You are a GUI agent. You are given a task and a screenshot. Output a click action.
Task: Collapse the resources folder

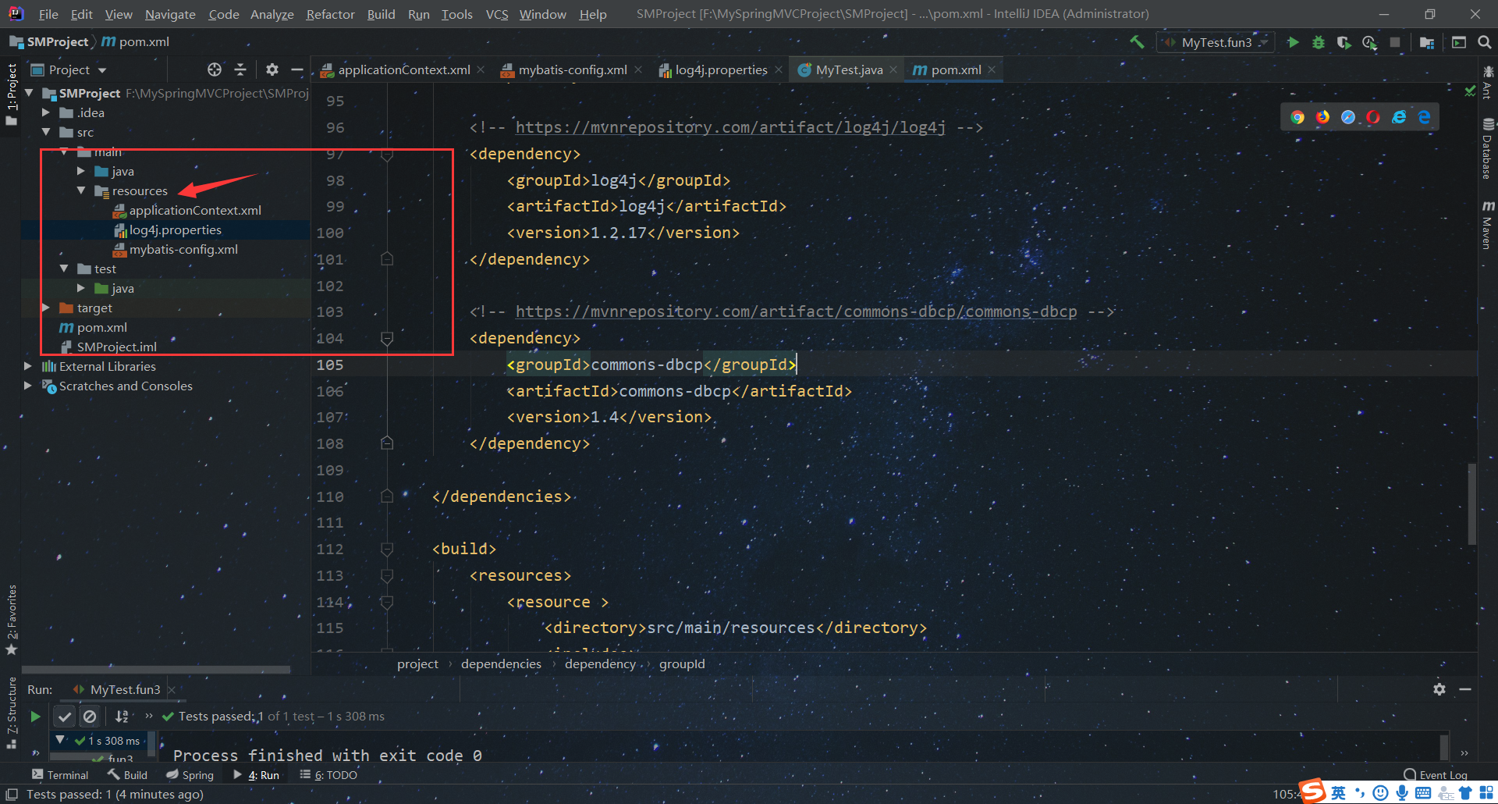[81, 190]
